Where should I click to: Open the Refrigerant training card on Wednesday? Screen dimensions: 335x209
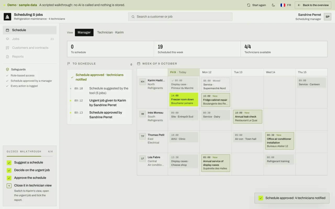pos(280,159)
